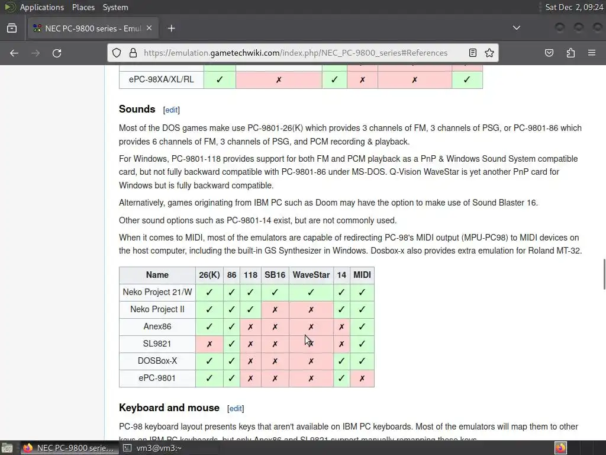Open the Firefox View button

[12, 28]
